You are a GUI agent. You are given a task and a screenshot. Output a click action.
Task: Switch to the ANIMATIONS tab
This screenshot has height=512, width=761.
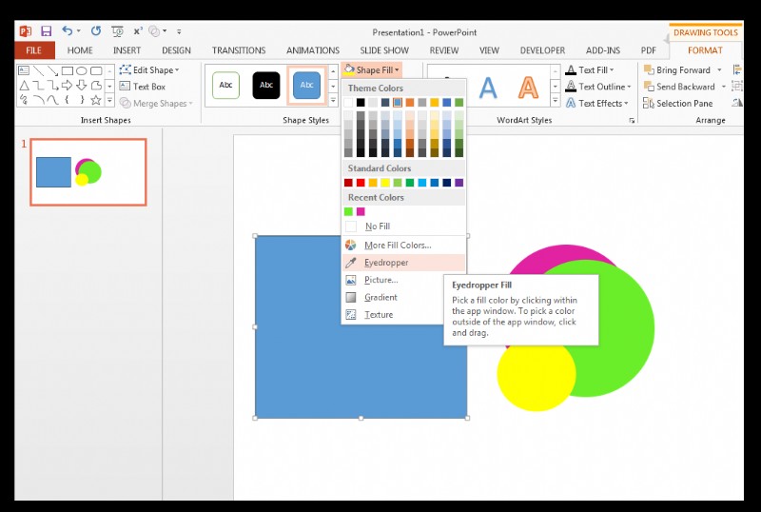point(313,50)
